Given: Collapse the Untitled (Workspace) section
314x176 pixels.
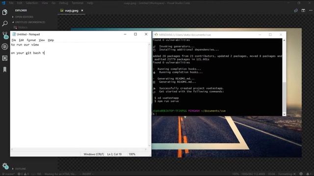Looking at the screenshot, I should tap(28, 22).
